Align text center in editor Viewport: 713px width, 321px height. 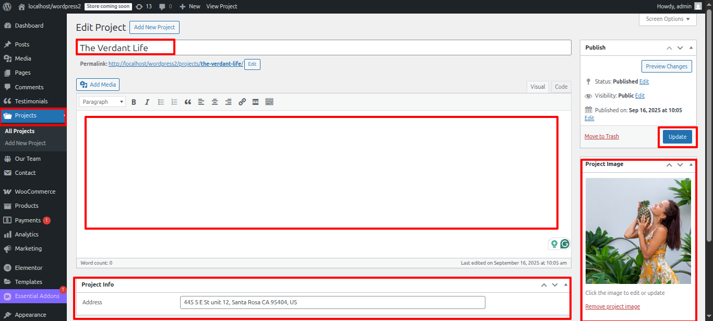pyautogui.click(x=215, y=102)
